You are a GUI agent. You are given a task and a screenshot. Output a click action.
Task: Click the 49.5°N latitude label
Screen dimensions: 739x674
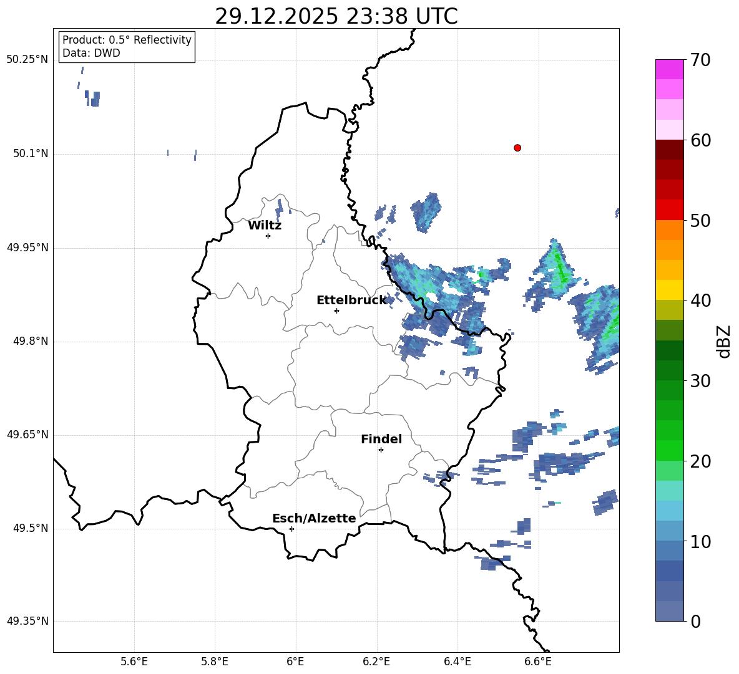(31, 528)
